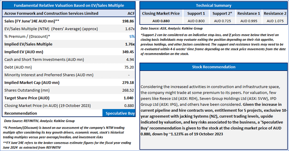
Task: Click the 268.52 shares outstanding value
Action: (x=128, y=90)
